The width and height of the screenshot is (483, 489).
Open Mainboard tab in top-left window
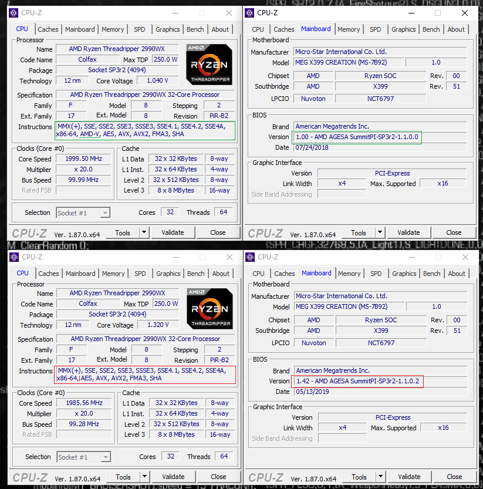(x=80, y=29)
